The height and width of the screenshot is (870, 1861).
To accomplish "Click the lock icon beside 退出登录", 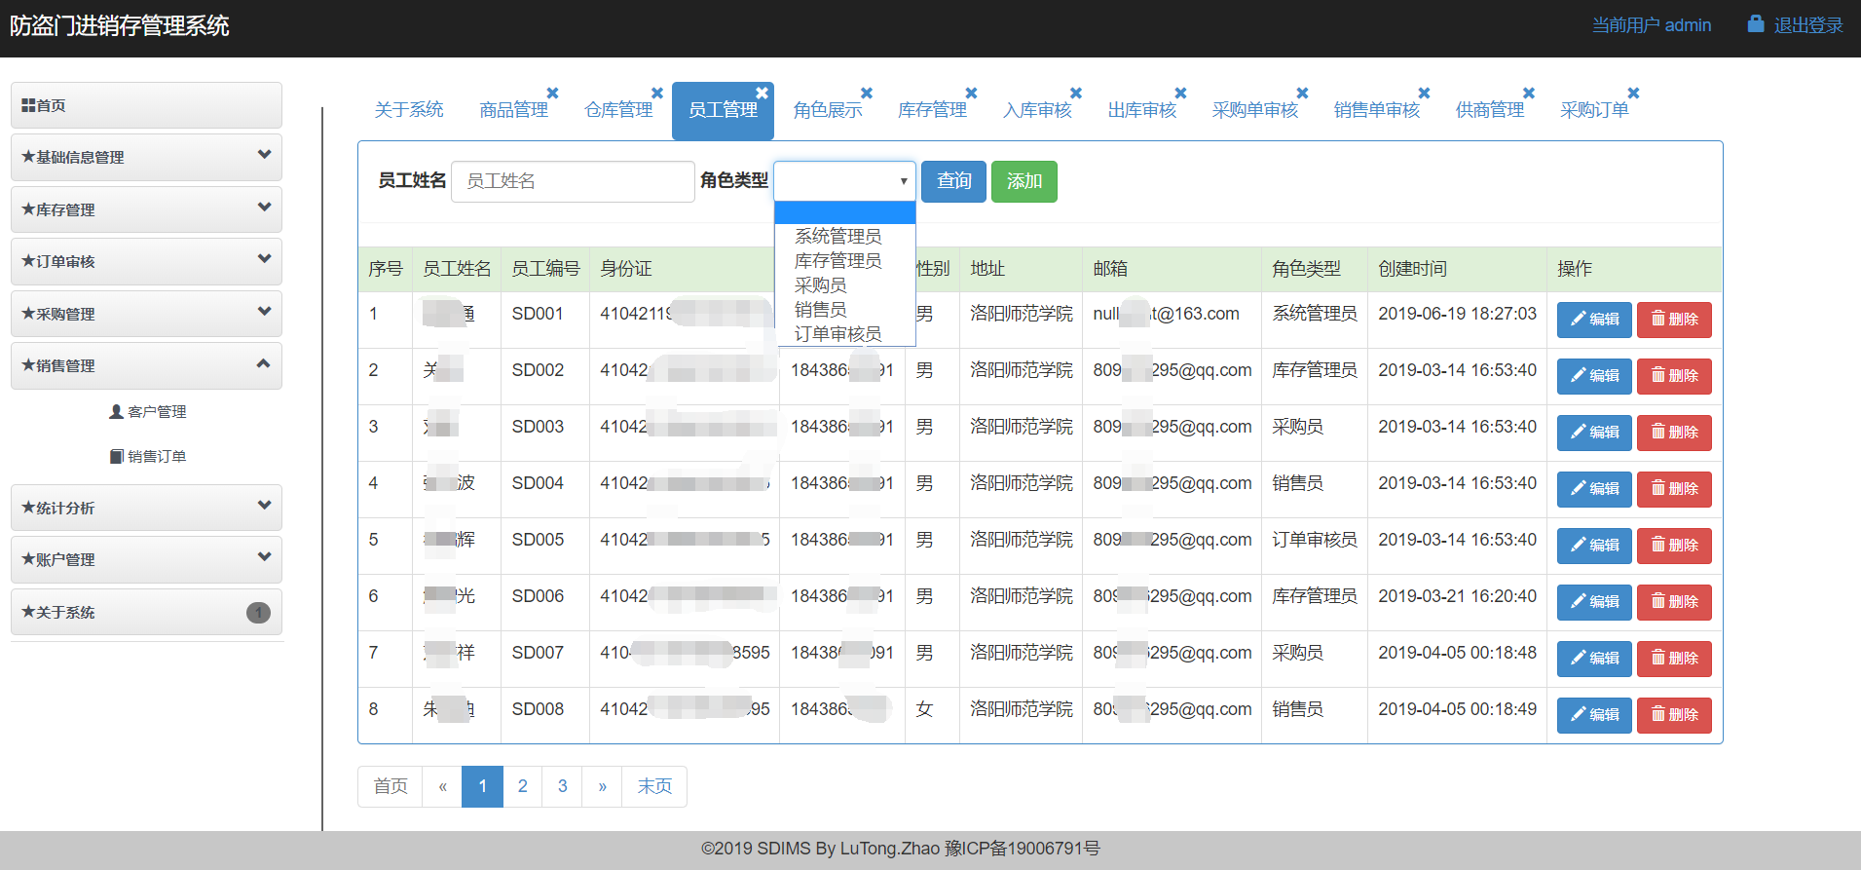I will point(1756,23).
